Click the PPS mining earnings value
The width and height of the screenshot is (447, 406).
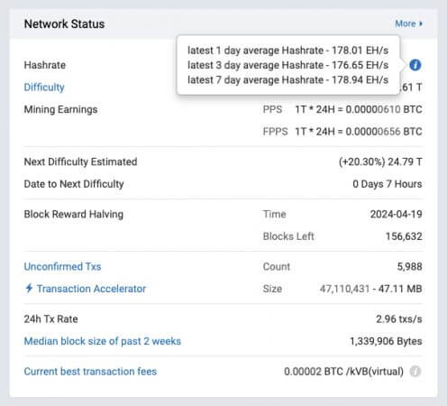359,109
